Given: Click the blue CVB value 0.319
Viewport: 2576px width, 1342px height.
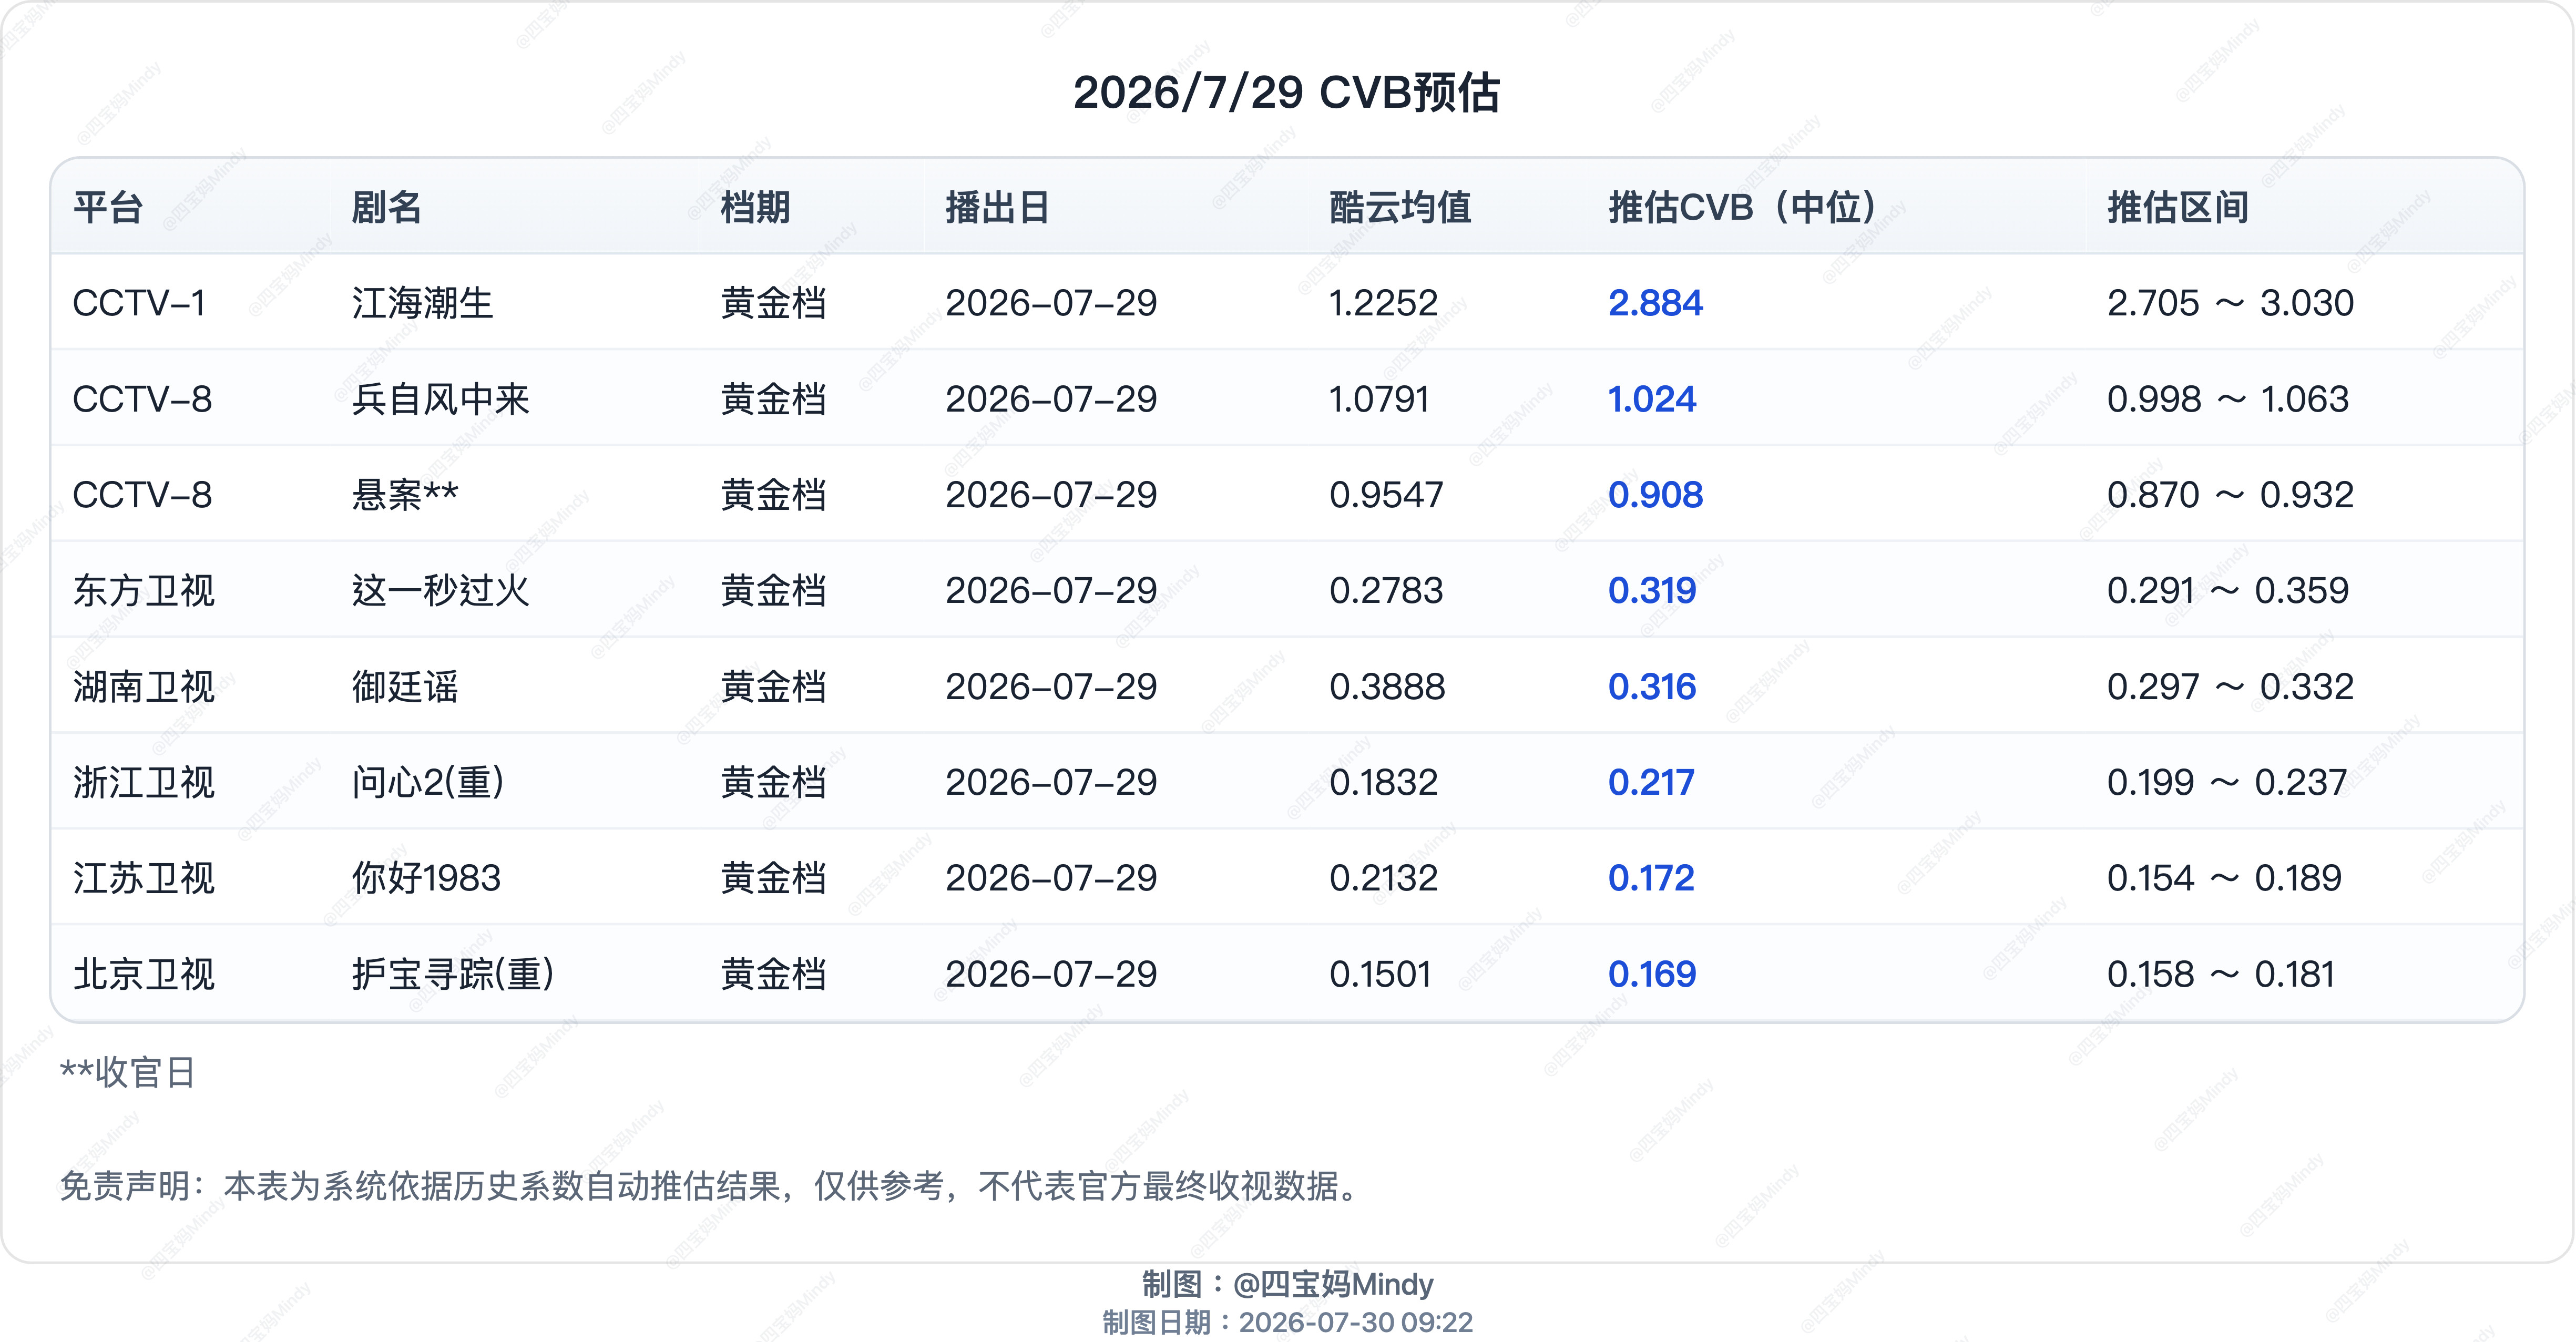Looking at the screenshot, I should tap(1652, 591).
